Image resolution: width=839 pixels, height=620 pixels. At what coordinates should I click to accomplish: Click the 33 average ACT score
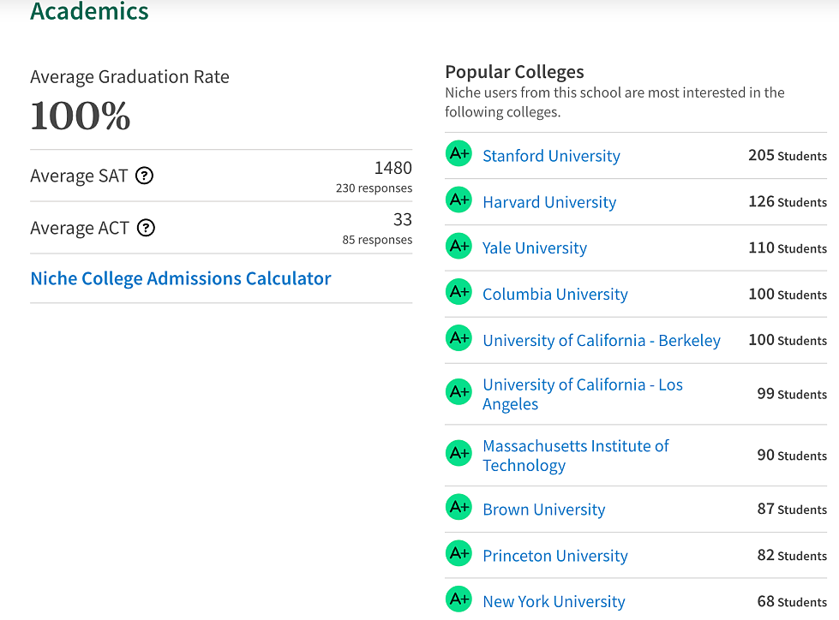(403, 220)
